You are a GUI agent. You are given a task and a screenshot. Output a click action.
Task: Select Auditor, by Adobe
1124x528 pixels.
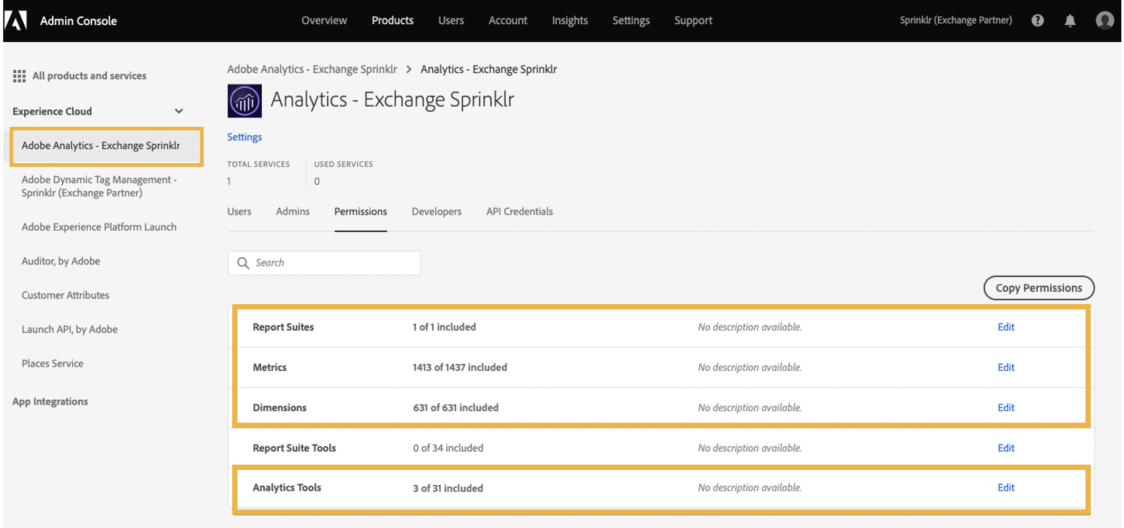[x=61, y=261]
